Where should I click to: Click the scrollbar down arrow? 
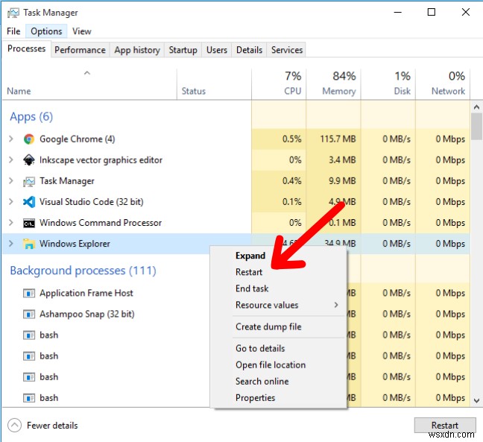tap(476, 400)
